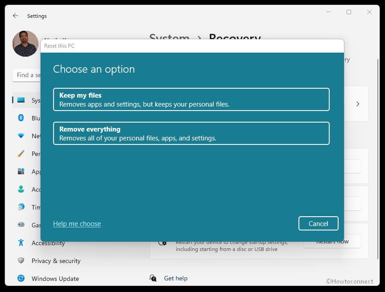
Task: Close the Settings window
Action: 369,12
